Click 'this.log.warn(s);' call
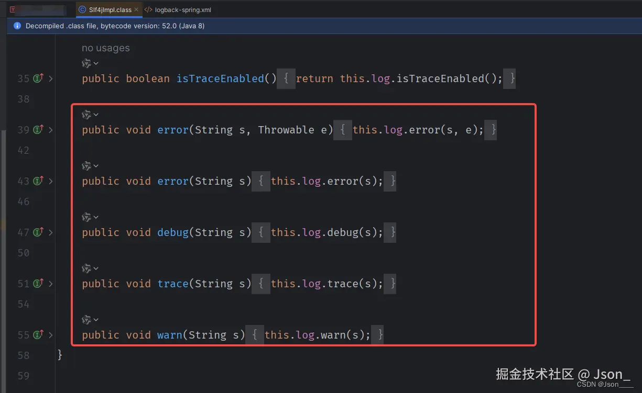This screenshot has height=393, width=642. pos(318,335)
